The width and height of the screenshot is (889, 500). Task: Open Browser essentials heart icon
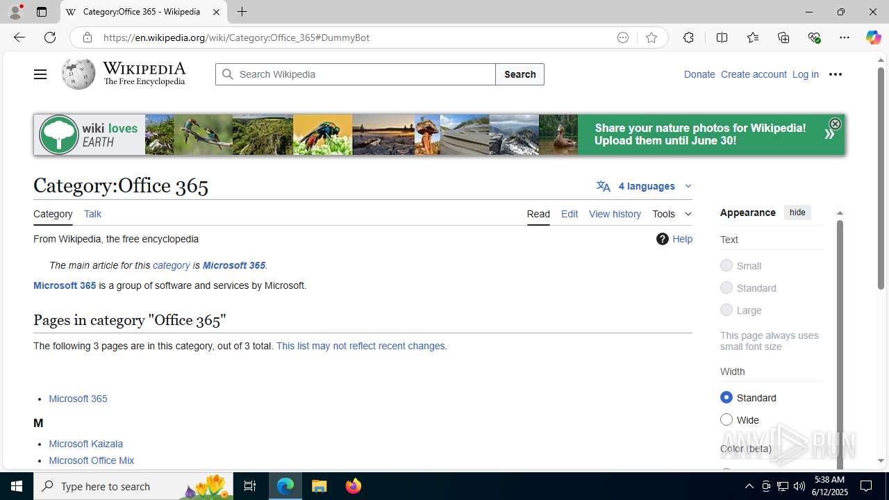(814, 37)
